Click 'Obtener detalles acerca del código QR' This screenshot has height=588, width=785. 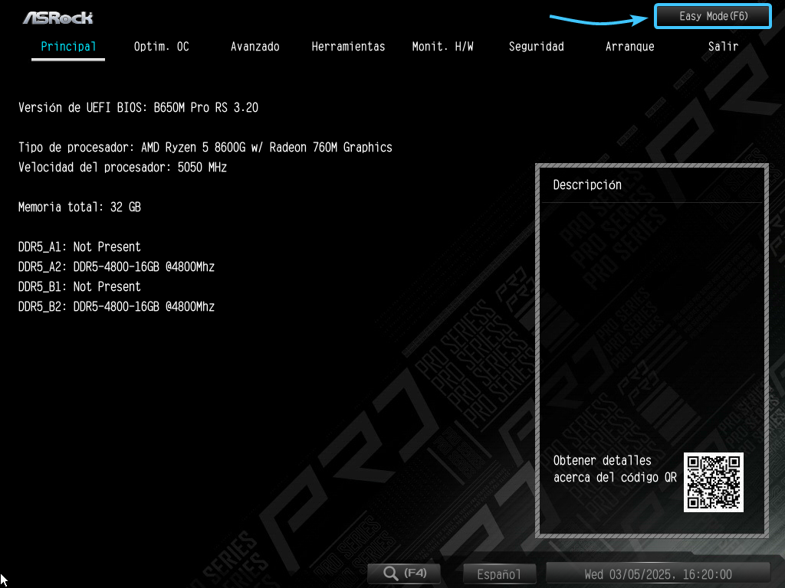point(615,469)
